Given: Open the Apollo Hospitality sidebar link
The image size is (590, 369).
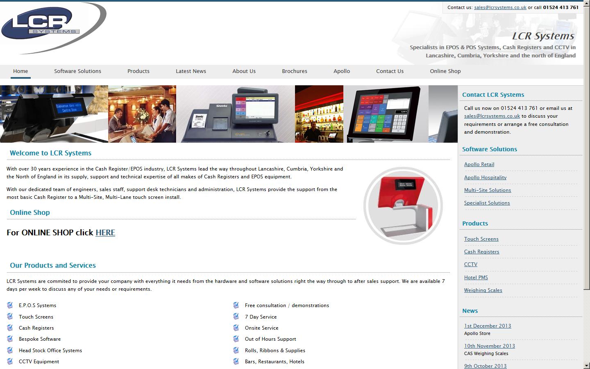Looking at the screenshot, I should coord(485,178).
